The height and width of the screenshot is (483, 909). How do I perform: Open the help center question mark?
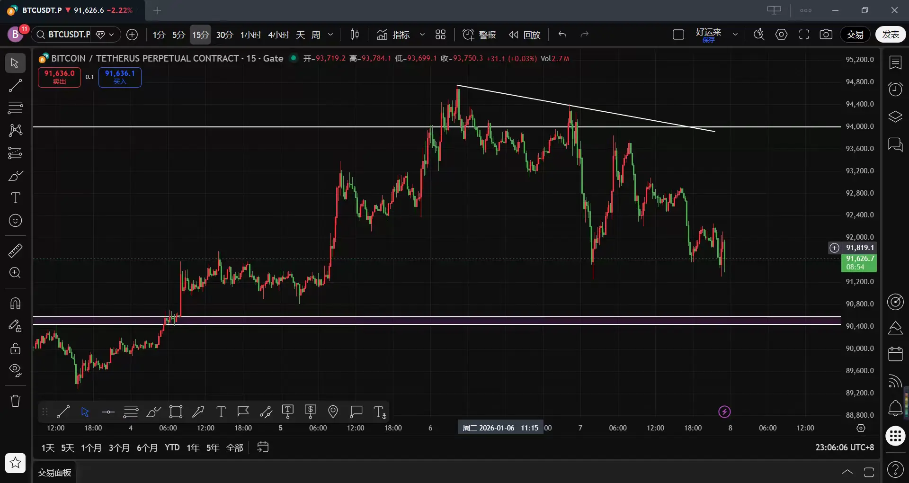895,470
